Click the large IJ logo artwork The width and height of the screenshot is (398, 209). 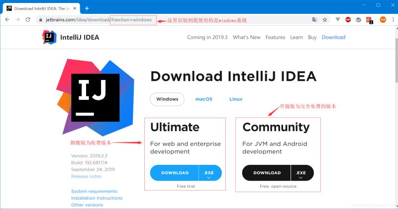point(95,97)
